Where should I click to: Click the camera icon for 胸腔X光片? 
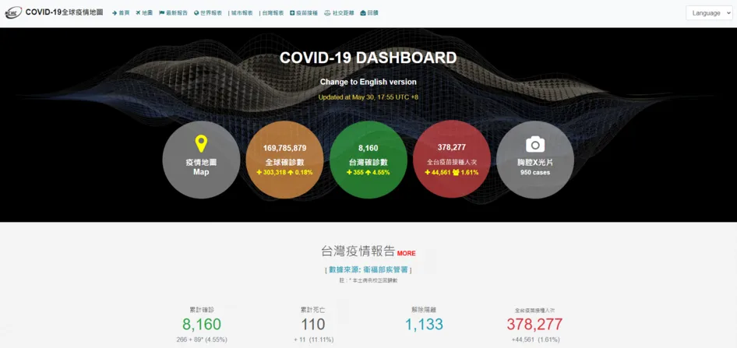tap(534, 145)
